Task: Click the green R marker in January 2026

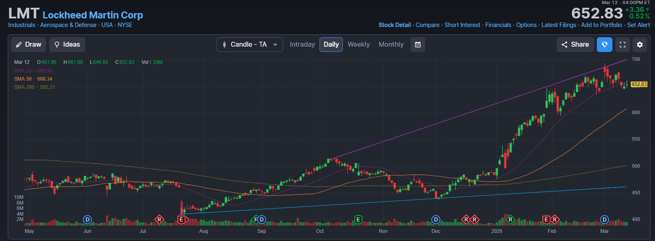Action: 510,220
